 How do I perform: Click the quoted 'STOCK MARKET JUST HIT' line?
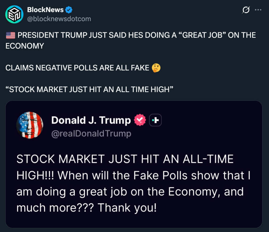89,89
